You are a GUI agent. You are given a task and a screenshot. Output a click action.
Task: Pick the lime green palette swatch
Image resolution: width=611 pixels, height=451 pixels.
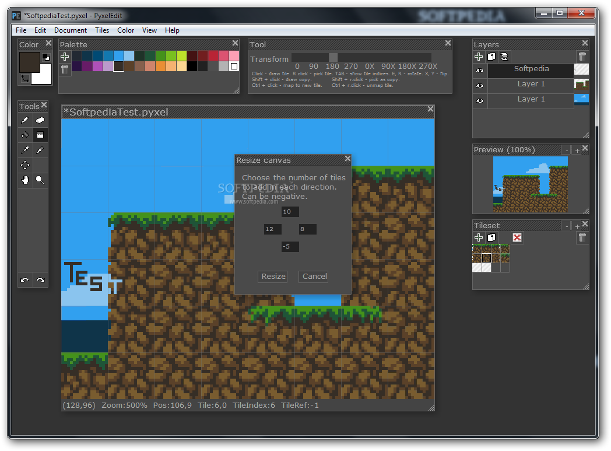coord(171,56)
